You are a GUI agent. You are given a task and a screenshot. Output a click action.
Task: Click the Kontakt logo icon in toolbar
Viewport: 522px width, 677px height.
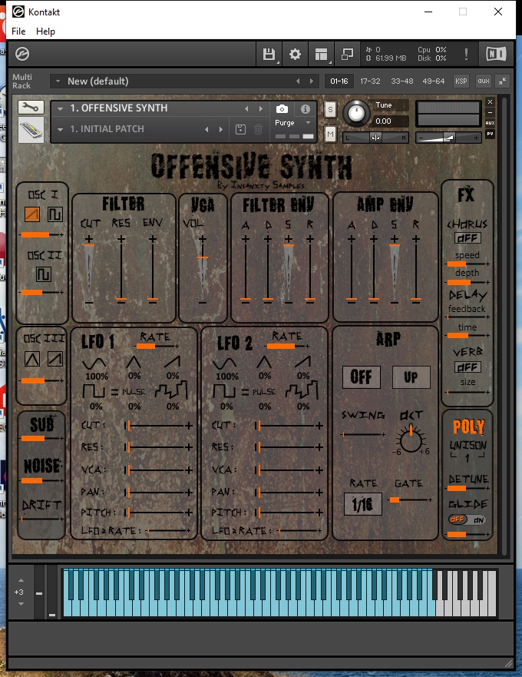(22, 54)
